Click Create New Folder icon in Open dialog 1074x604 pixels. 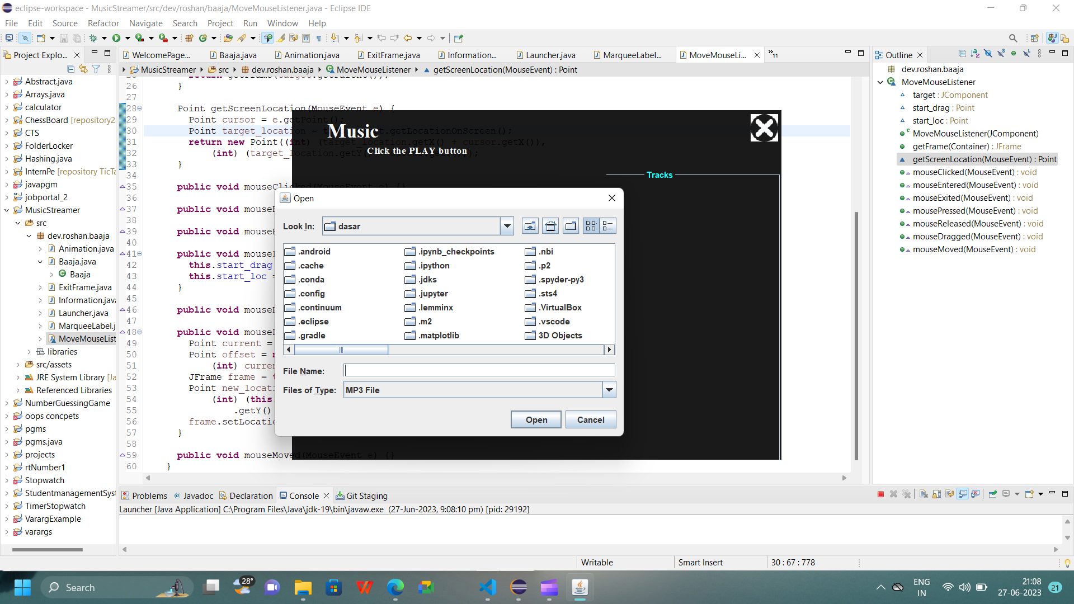tap(571, 226)
